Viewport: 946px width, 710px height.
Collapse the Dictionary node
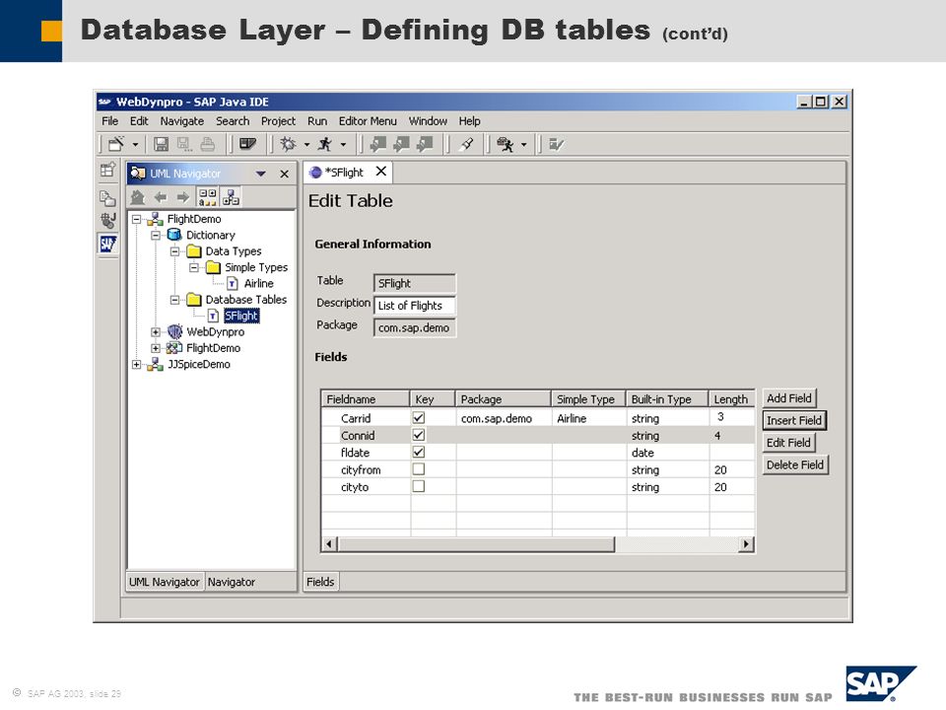coord(156,235)
